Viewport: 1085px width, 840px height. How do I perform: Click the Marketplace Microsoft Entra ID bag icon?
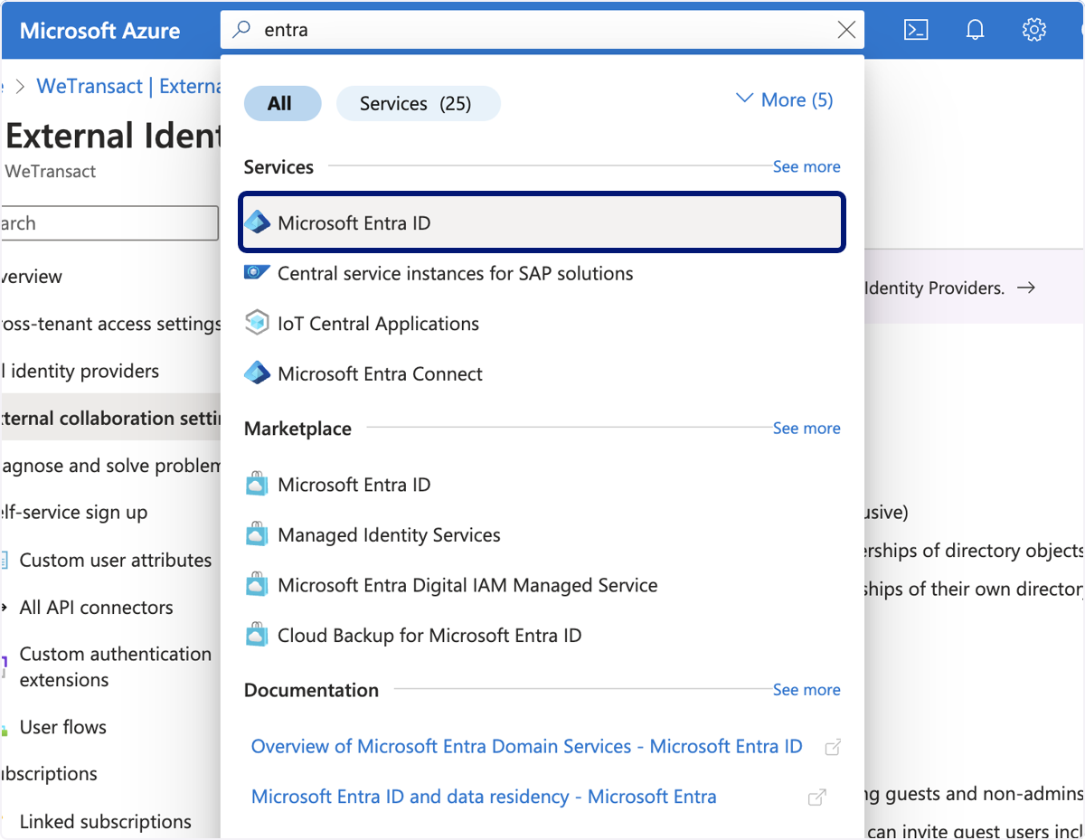pyautogui.click(x=258, y=485)
